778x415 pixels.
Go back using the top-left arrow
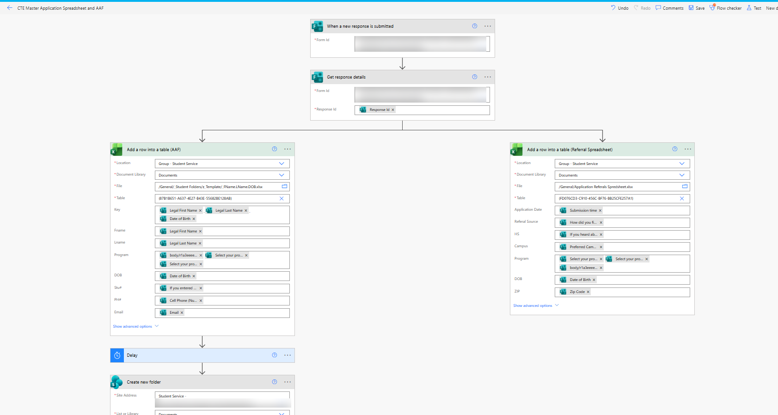(10, 8)
